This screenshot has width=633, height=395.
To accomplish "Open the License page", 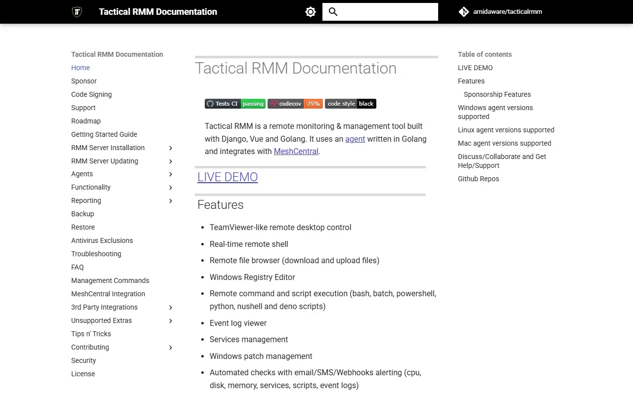I will (x=83, y=374).
